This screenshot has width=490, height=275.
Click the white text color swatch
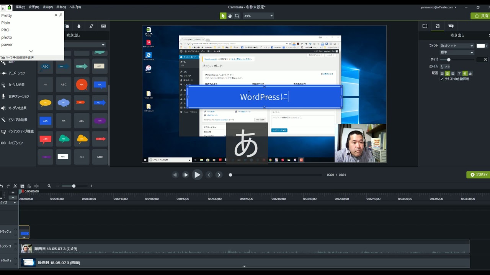point(480,46)
